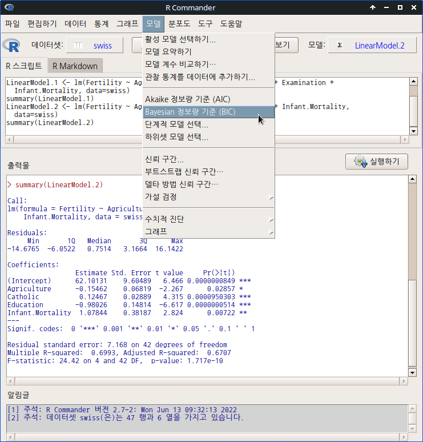Click the roll-up arrow in the title bar
Image resolution: width=423 pixels, height=442 pixels.
pos(373,7)
